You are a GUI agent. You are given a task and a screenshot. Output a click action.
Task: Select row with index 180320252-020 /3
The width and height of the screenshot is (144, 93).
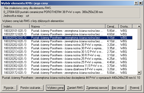pos(67,59)
